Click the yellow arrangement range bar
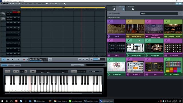 pos(63,7)
